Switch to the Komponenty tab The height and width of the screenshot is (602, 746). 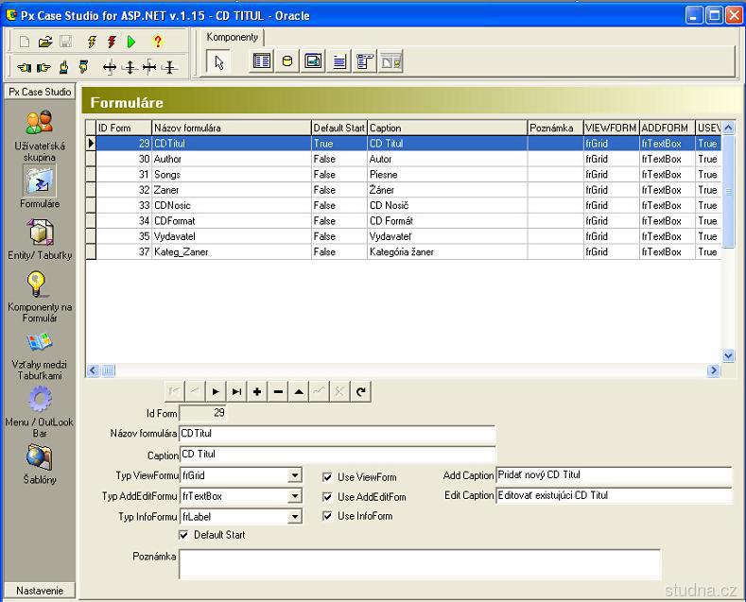click(x=232, y=37)
